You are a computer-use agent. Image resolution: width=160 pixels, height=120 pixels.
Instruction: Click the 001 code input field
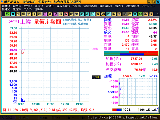click(131, 110)
